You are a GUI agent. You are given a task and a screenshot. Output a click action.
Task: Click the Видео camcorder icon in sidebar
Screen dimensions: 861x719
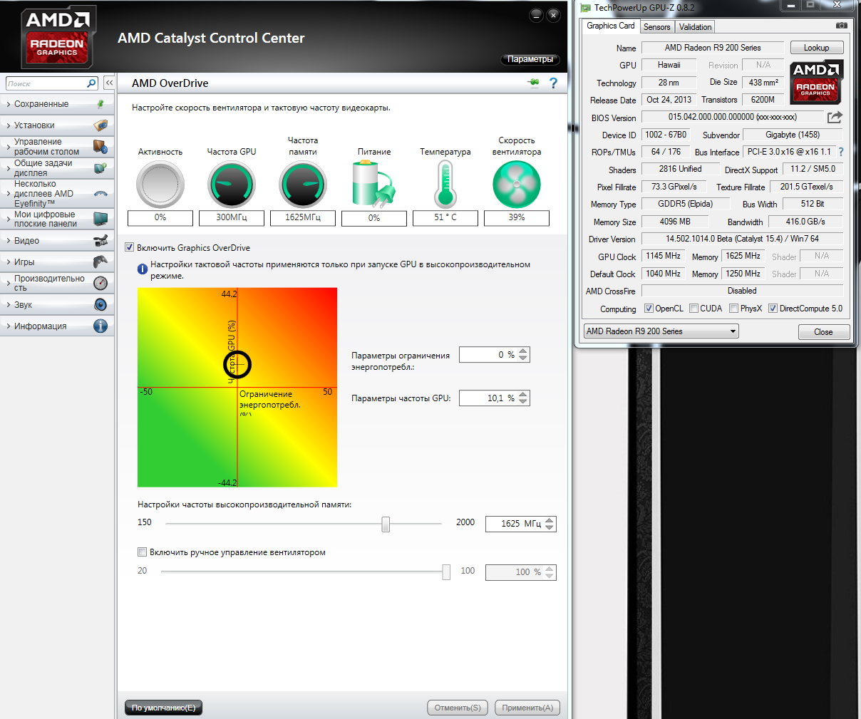(100, 240)
